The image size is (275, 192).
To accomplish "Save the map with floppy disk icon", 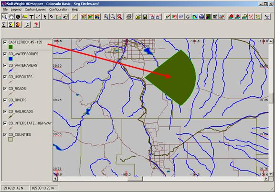I will click(145, 17).
